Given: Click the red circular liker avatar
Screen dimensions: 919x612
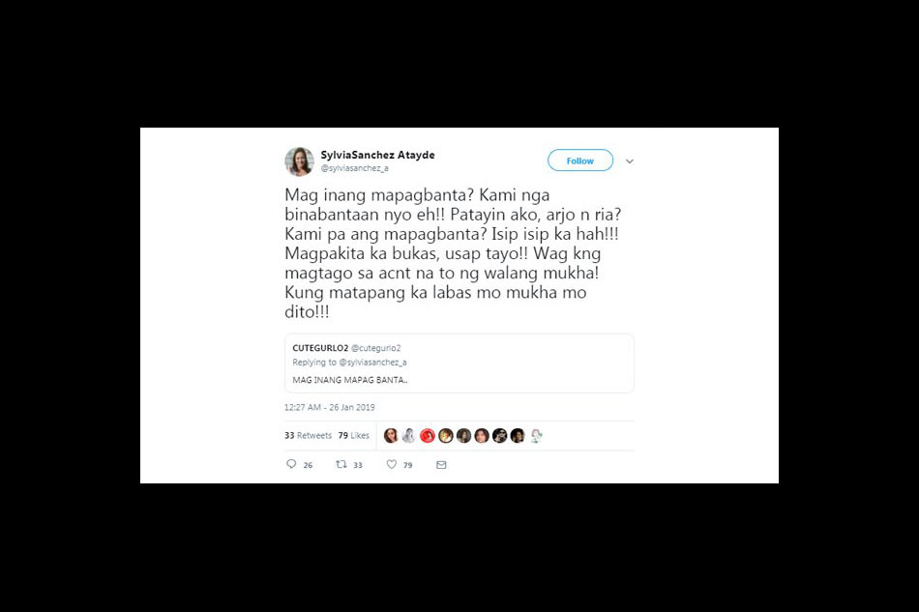Looking at the screenshot, I should [x=428, y=436].
